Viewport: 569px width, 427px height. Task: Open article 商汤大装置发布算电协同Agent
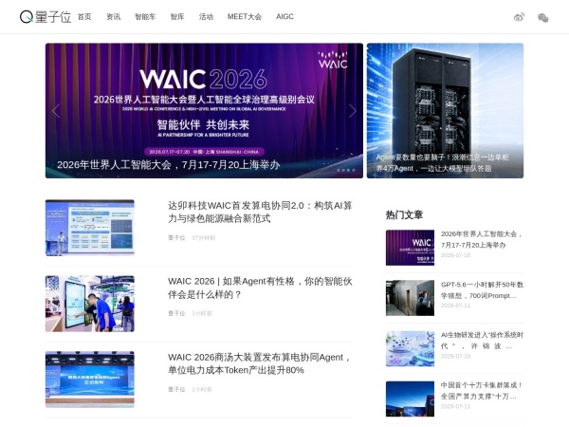point(260,363)
